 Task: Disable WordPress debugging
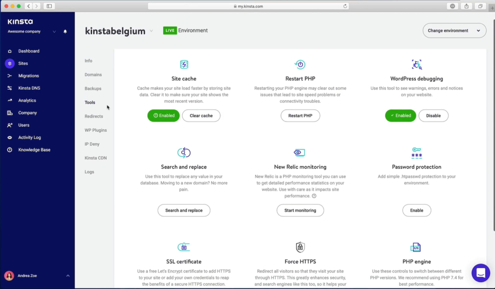(433, 116)
